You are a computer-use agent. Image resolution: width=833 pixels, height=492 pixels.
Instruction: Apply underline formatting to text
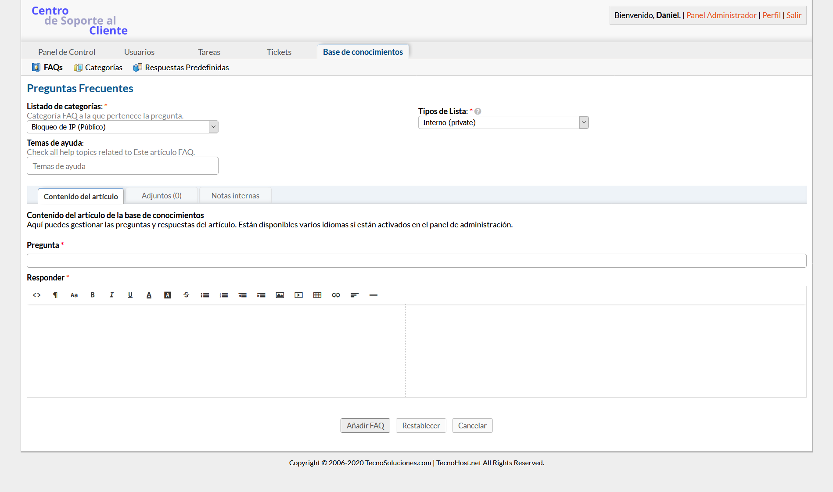tap(130, 295)
